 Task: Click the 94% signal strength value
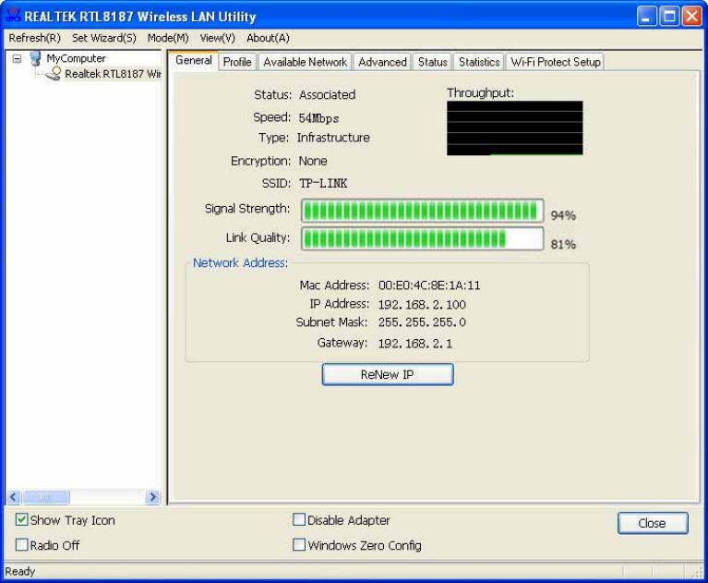(563, 215)
